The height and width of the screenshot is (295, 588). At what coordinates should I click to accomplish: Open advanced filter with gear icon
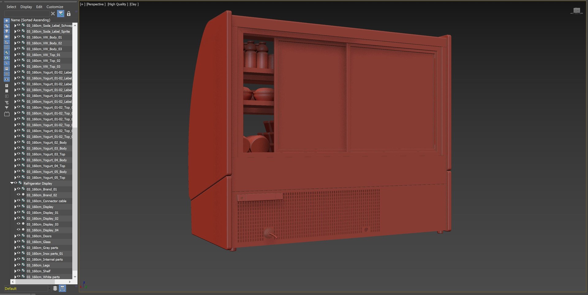click(x=6, y=102)
